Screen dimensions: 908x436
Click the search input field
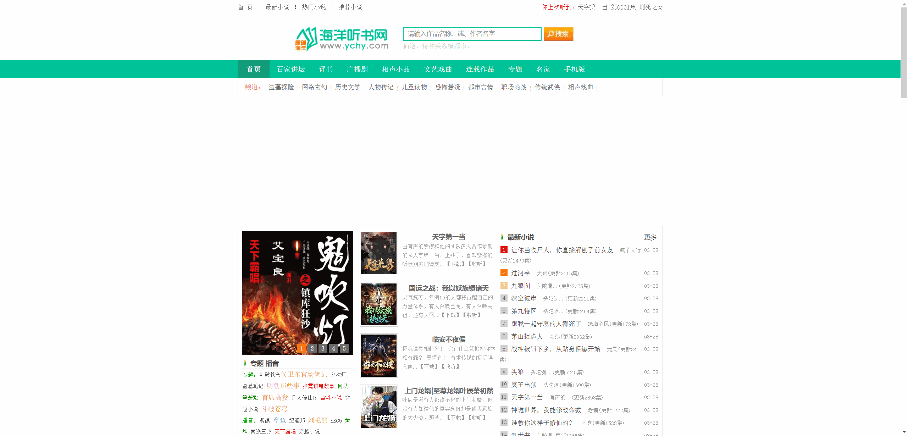(472, 34)
